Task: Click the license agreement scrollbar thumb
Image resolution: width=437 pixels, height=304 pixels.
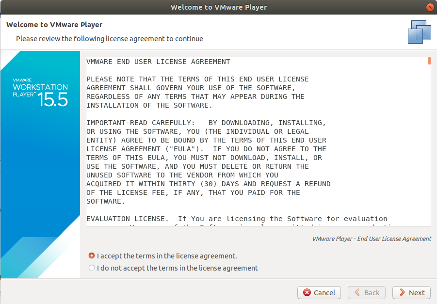Action: tap(429, 61)
